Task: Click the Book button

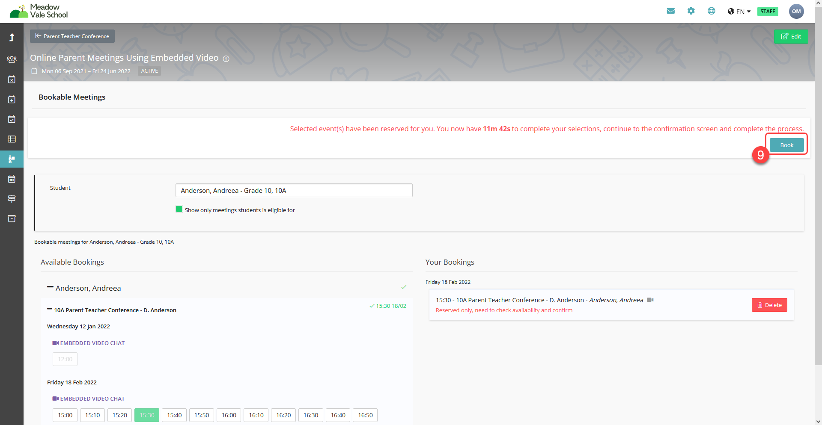Action: [x=786, y=145]
